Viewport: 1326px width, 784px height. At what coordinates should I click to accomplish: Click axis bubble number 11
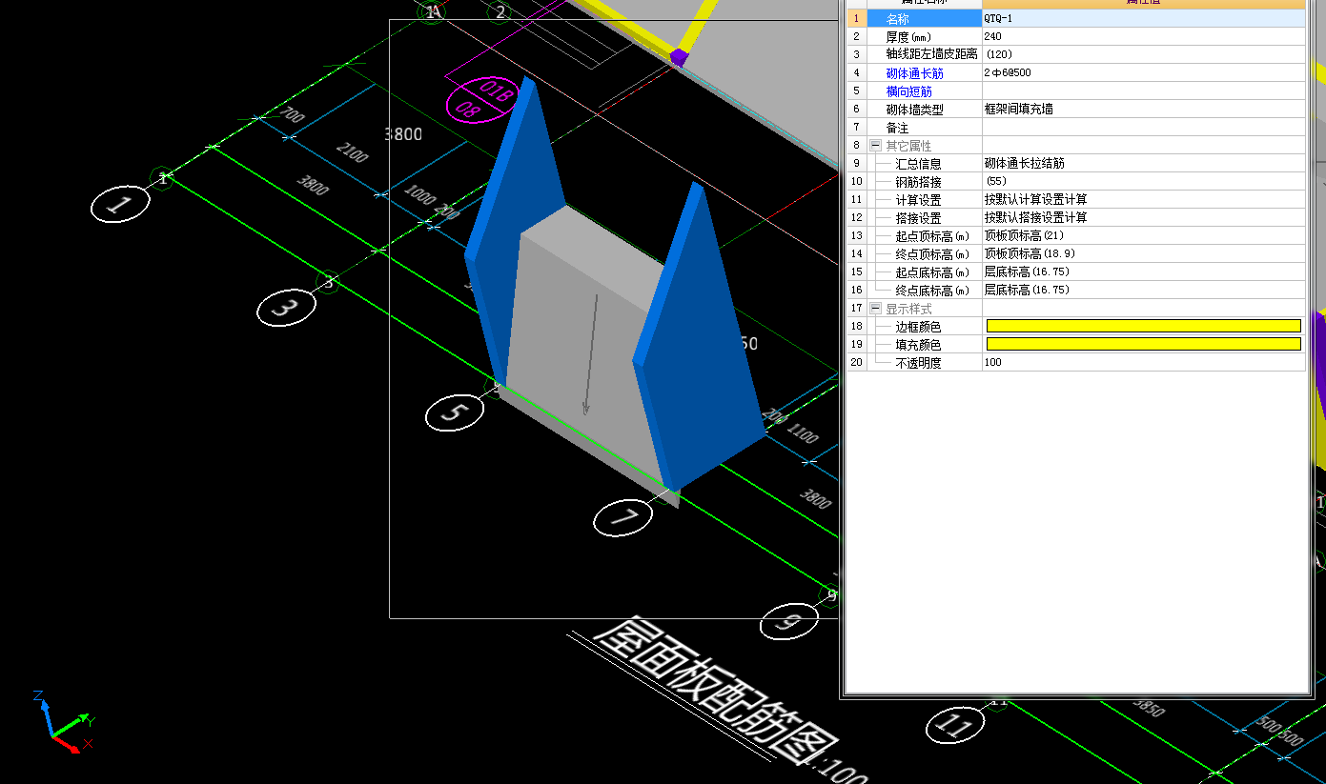click(x=956, y=726)
